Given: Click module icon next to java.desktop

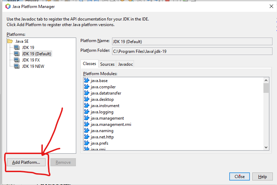Looking at the screenshot, I should pos(87,99).
